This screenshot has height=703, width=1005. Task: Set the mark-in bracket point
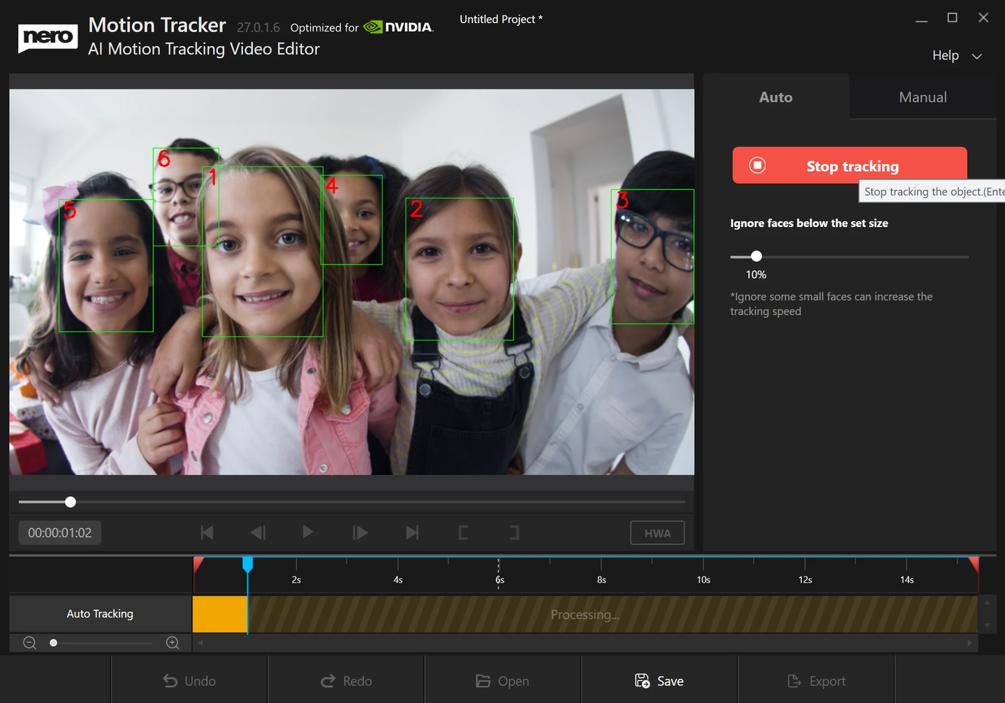tap(463, 532)
